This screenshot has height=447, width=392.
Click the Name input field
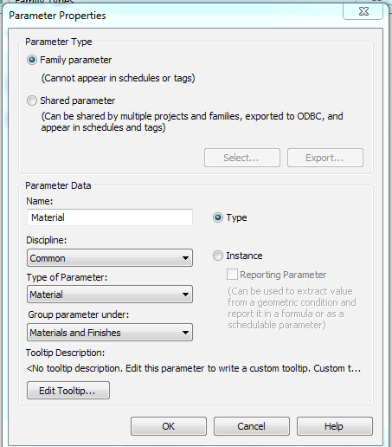(110, 217)
